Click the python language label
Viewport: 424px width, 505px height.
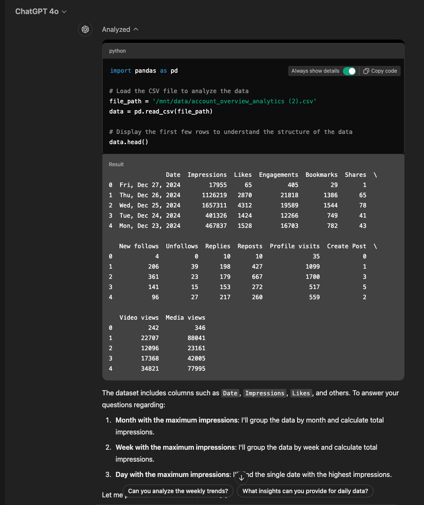click(x=117, y=51)
